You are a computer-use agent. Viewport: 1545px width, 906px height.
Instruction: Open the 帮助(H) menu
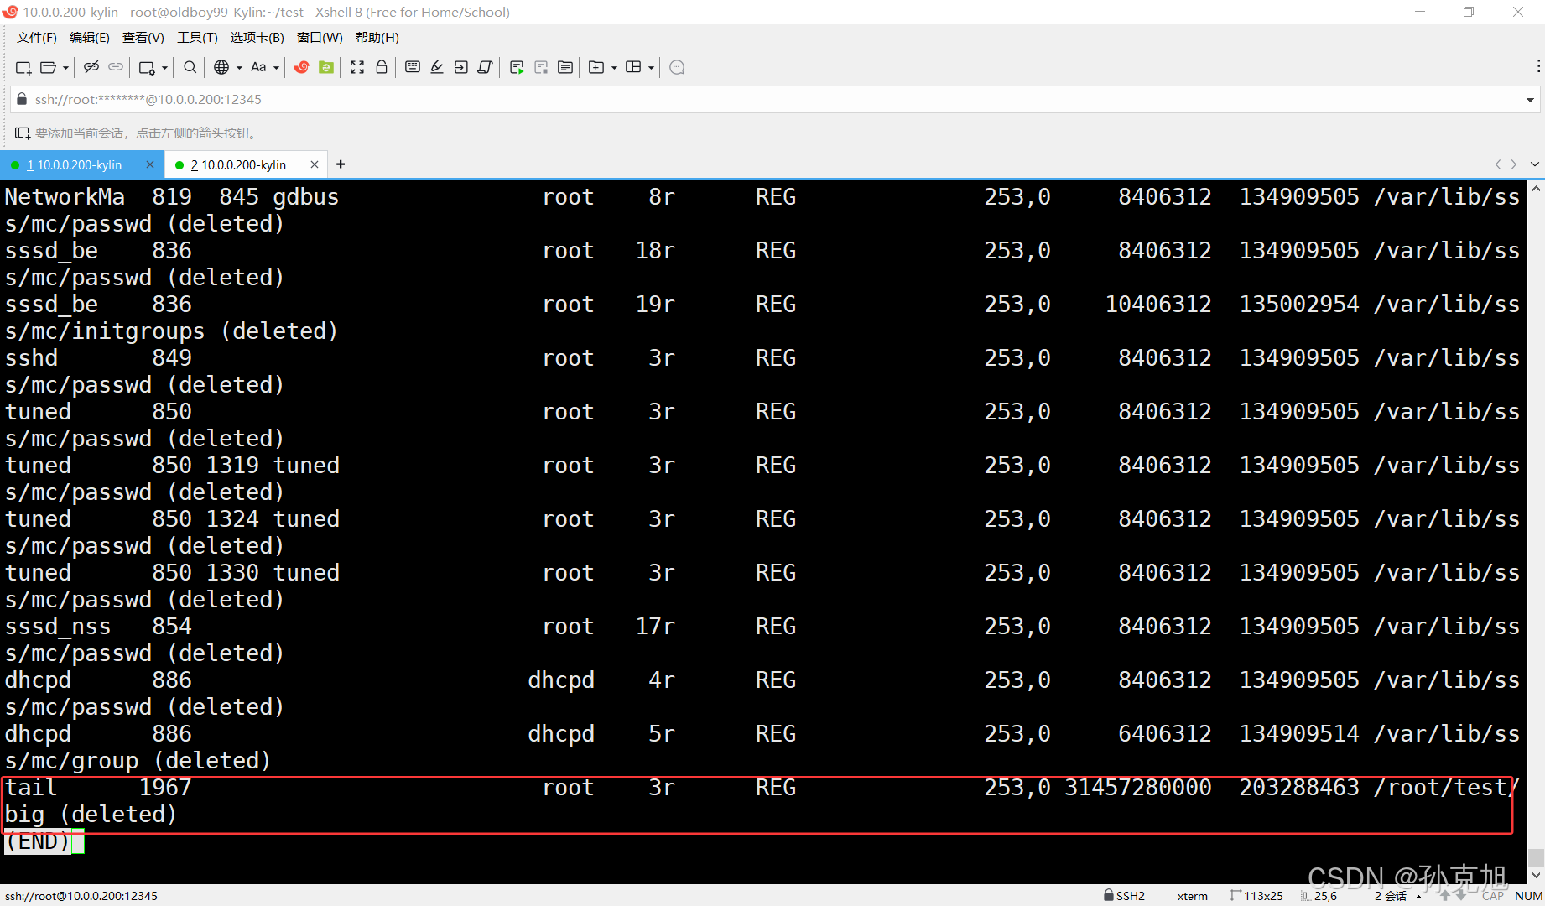click(377, 38)
